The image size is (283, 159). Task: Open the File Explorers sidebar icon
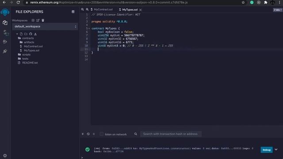point(5,23)
